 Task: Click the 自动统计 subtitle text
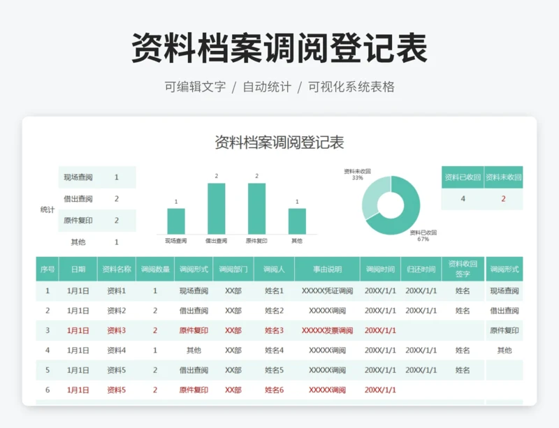(x=267, y=87)
